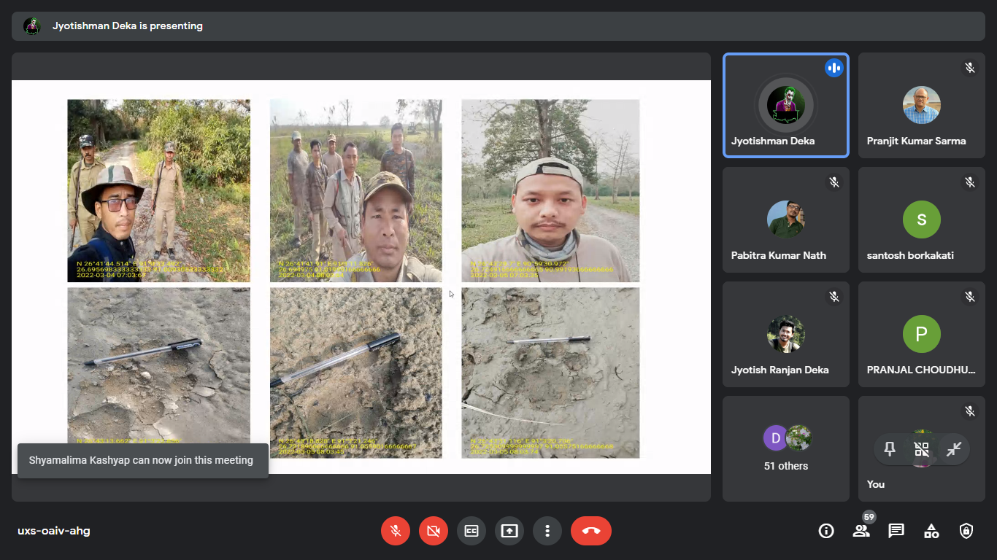997x560 pixels.
Task: Minimize your self-view tile
Action: tap(953, 450)
